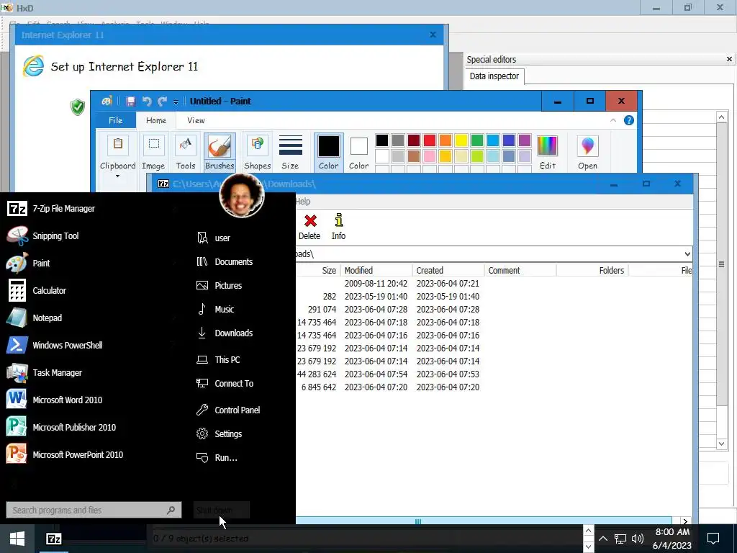Open the Size line thickness menu in Paint
This screenshot has width=737, height=553.
[291, 153]
